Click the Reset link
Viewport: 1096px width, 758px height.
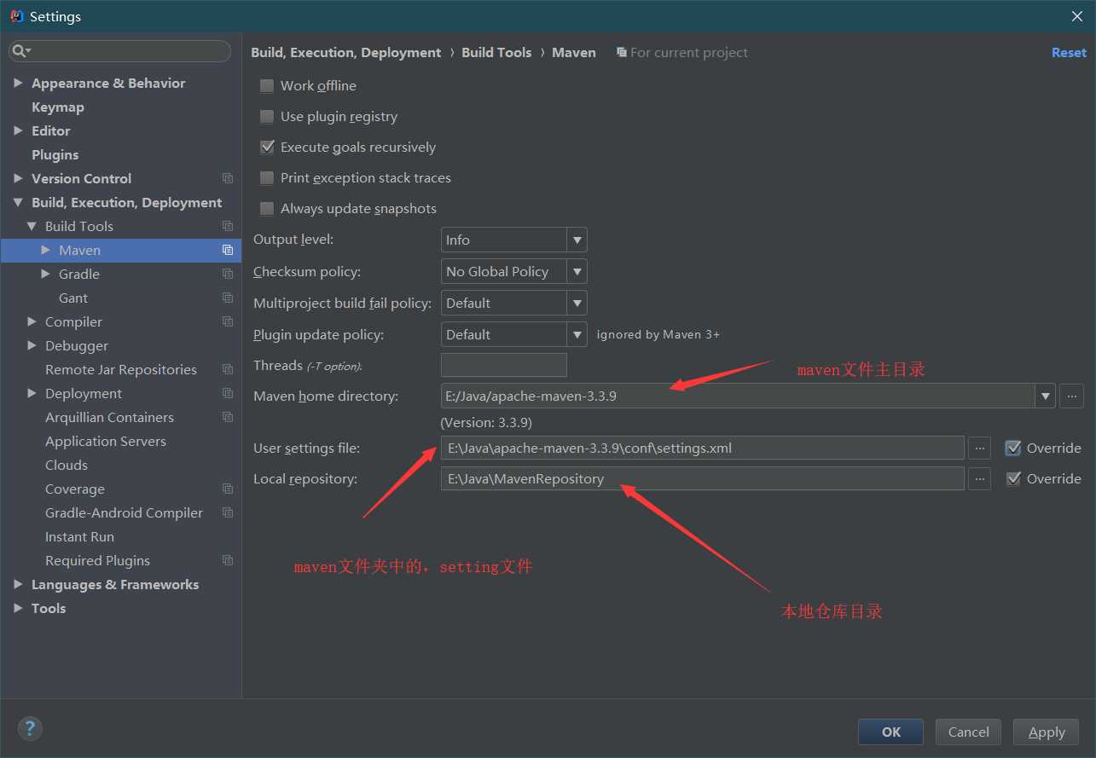[1069, 52]
